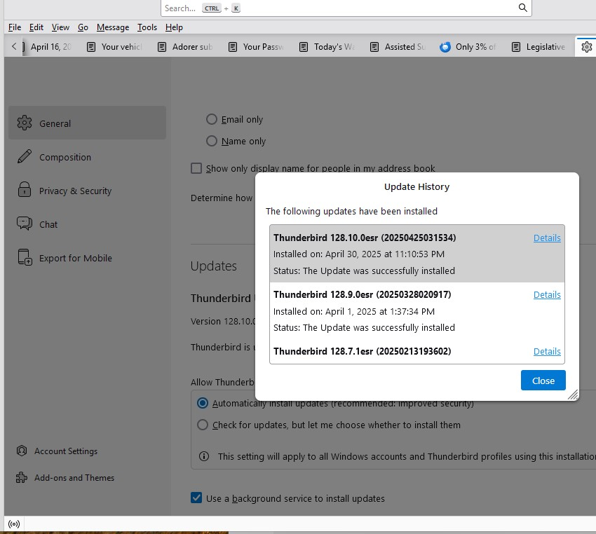Click the Thunderbird icon on Only 3% tab
This screenshot has height=534, width=596.
coord(445,47)
